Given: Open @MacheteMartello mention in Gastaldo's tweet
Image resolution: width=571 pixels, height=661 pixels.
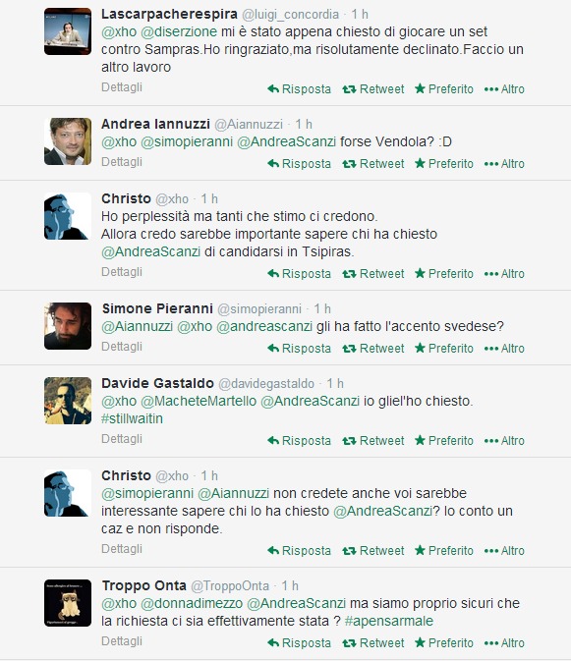Looking at the screenshot, I should 199,401.
